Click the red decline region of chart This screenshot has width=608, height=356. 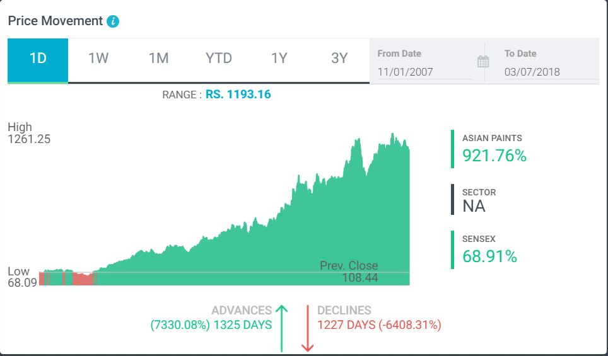[83, 278]
